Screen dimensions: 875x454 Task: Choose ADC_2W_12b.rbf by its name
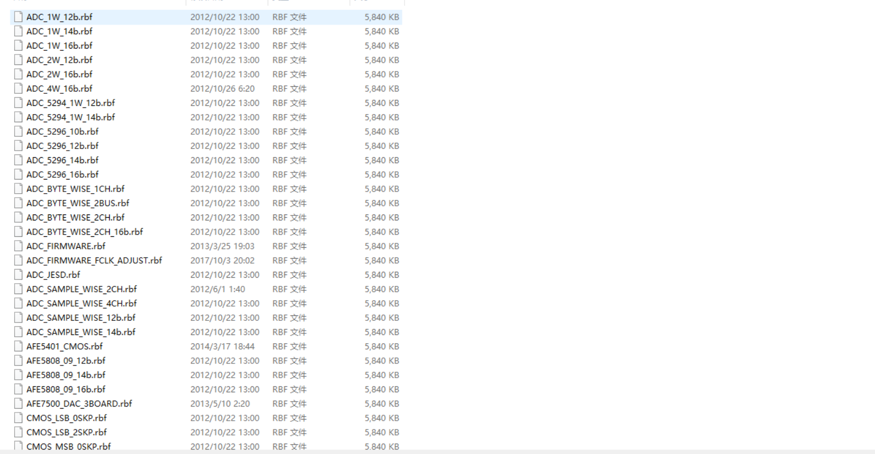tap(60, 60)
